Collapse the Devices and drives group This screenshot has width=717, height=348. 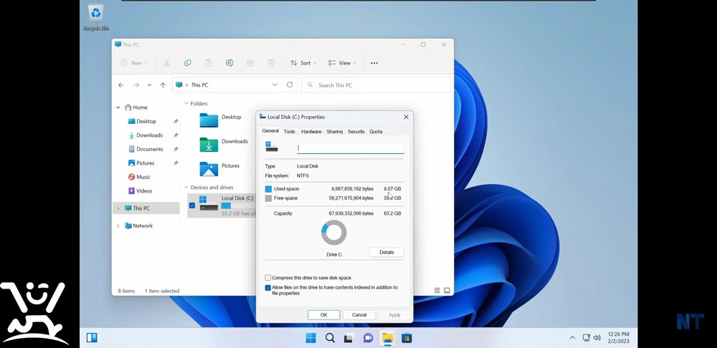[x=186, y=187]
